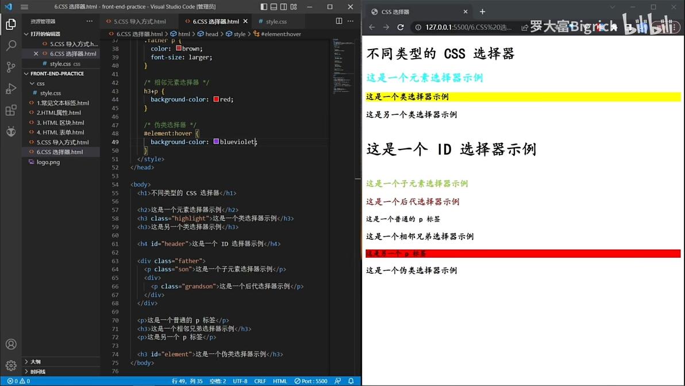Image resolution: width=685 pixels, height=386 pixels.
Task: Go to line via 行 49, 列 35 indicator
Action: [187, 381]
